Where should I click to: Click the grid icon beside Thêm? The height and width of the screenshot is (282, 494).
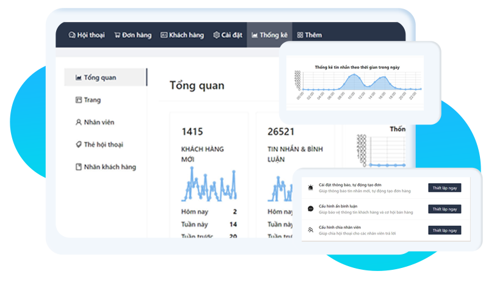(300, 35)
